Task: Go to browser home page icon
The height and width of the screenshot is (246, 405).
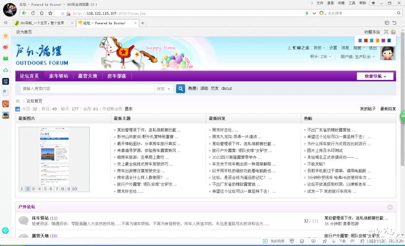Action: click(x=42, y=13)
